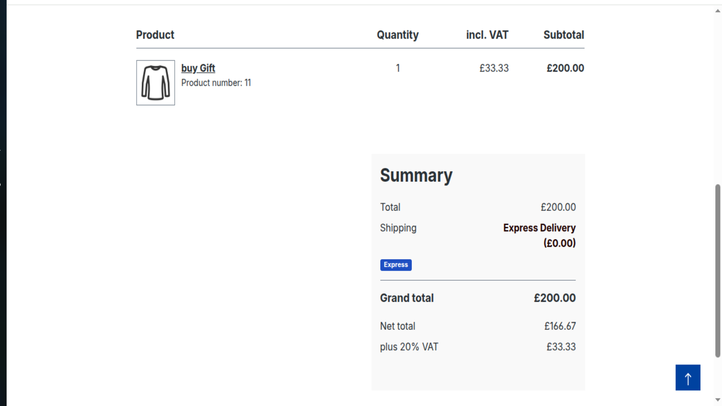Click the vertical scrollbar thumb

[717, 271]
